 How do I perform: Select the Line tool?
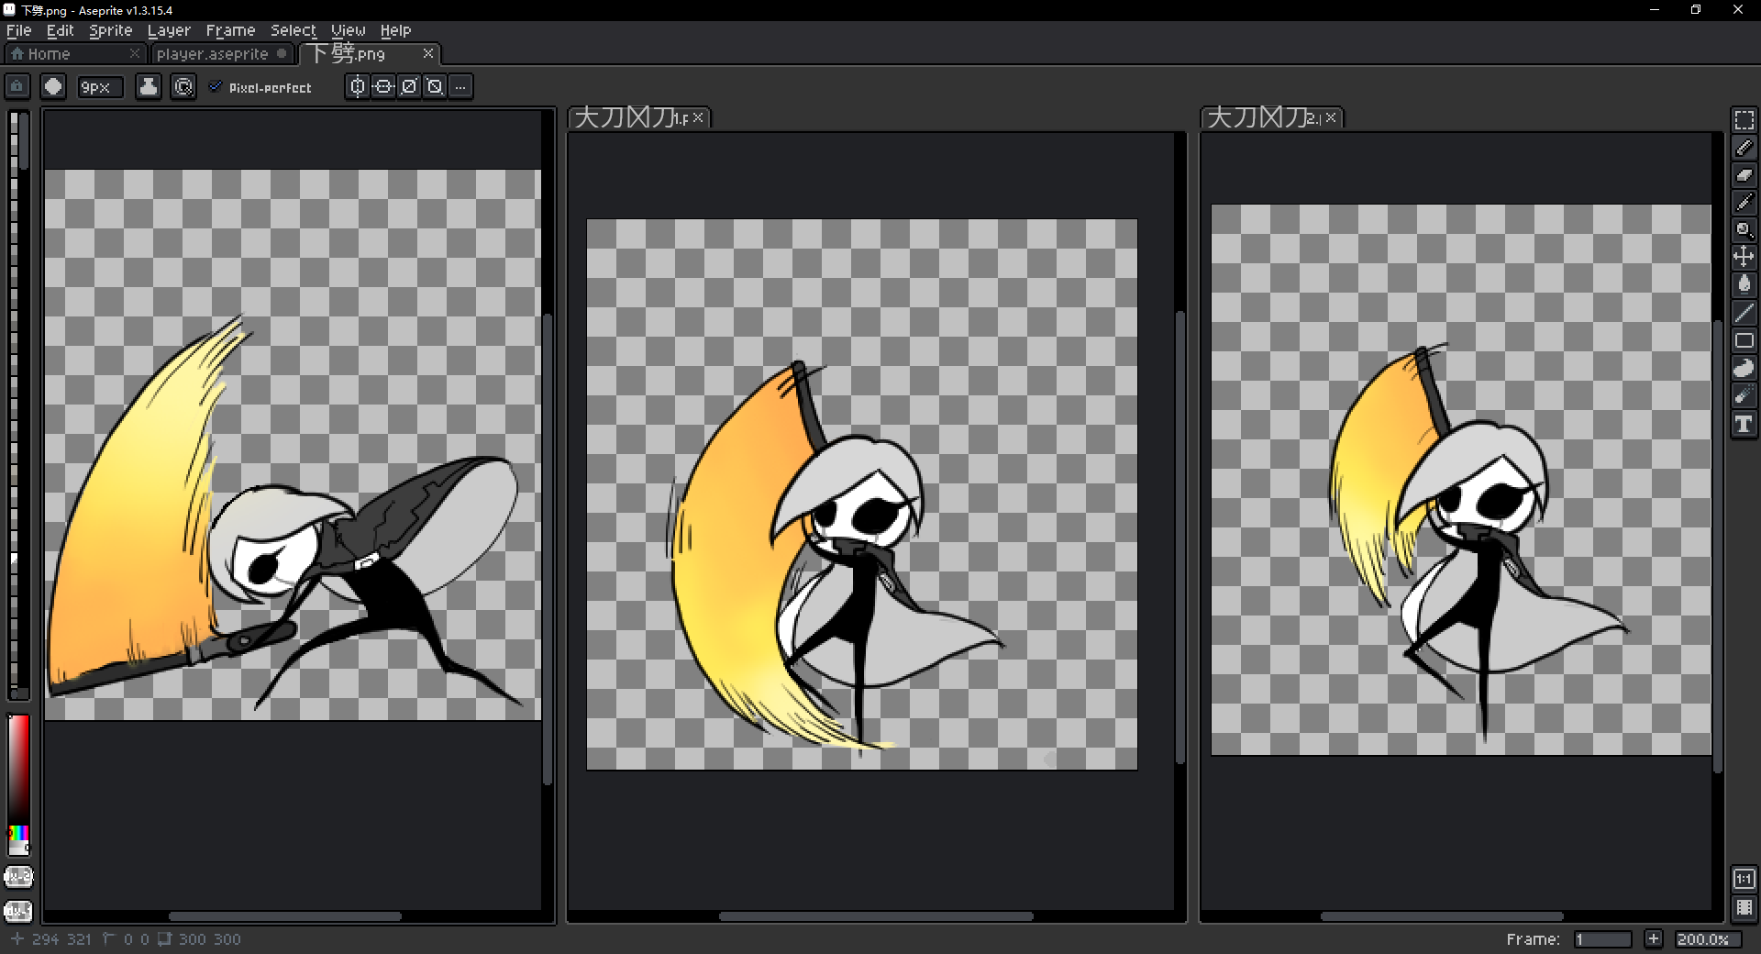[x=1744, y=313]
